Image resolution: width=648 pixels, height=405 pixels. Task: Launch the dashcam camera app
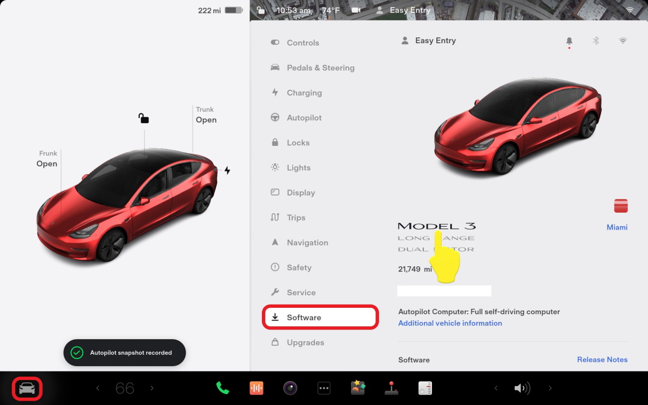pos(290,388)
